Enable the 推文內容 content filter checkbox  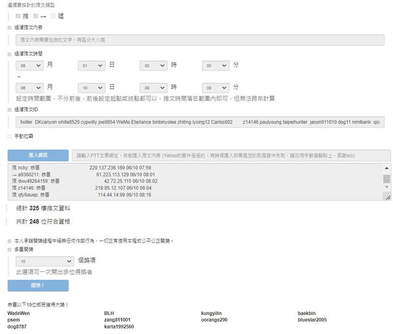pyautogui.click(x=9, y=28)
